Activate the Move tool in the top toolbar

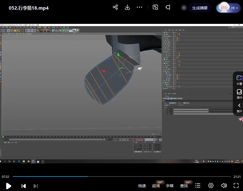click(11, 31)
